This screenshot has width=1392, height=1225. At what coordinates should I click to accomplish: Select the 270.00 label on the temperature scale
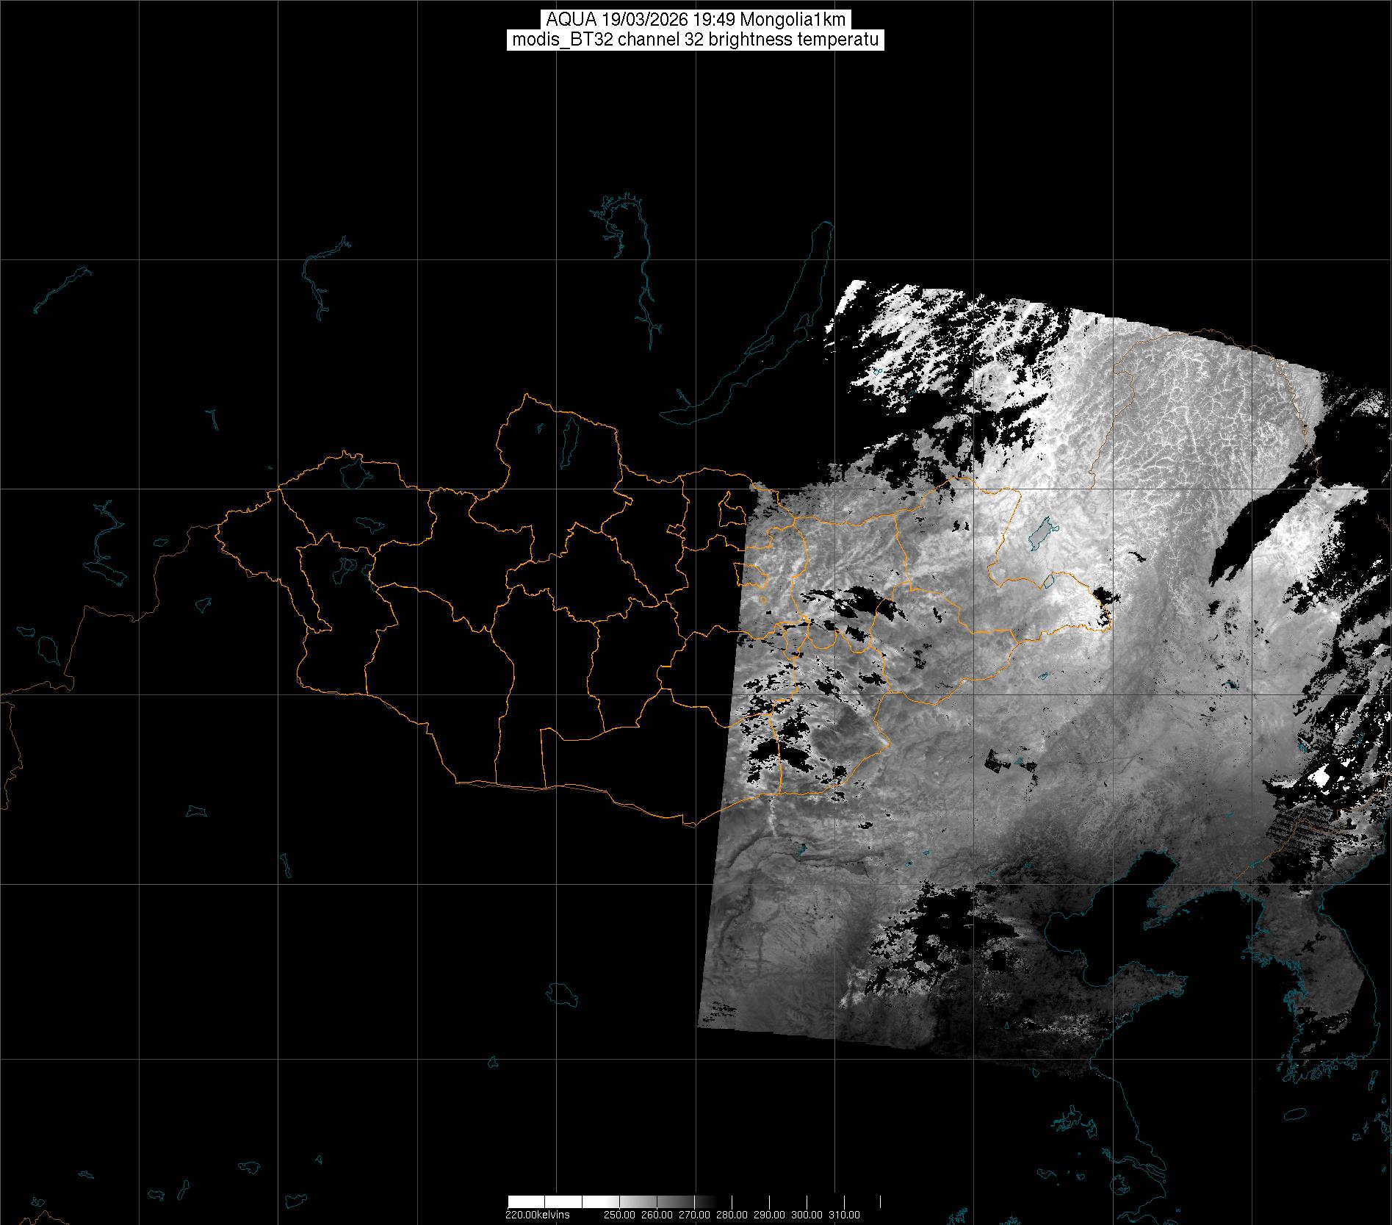694,1215
